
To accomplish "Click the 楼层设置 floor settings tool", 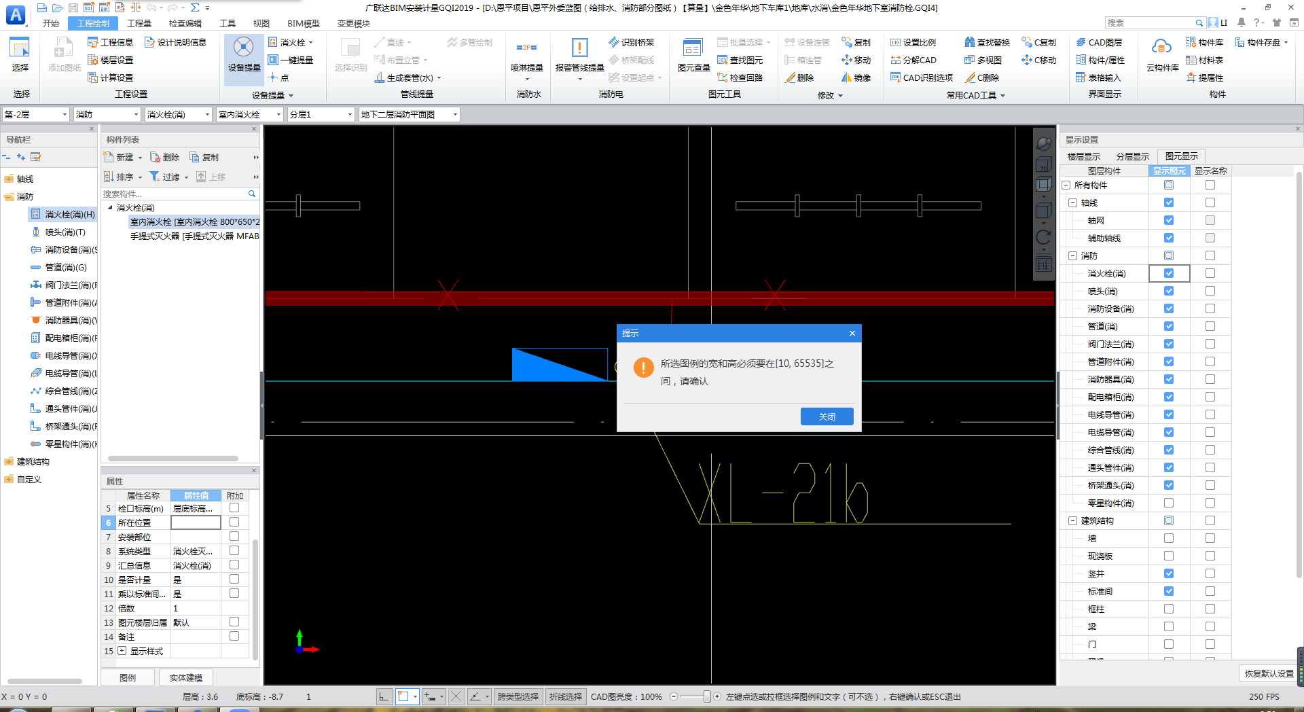I will click(x=110, y=60).
